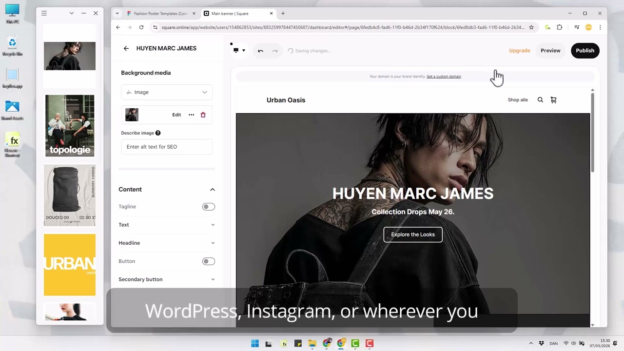The width and height of the screenshot is (624, 351).
Task: Open the three-dot menu for background image
Action: coord(191,115)
